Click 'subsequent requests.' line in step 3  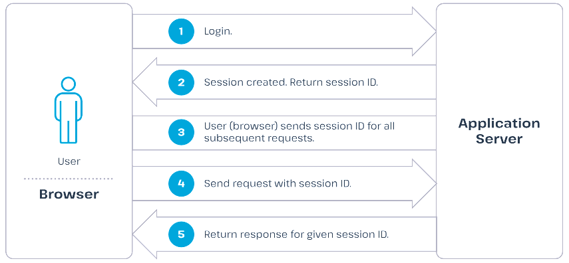(x=259, y=138)
